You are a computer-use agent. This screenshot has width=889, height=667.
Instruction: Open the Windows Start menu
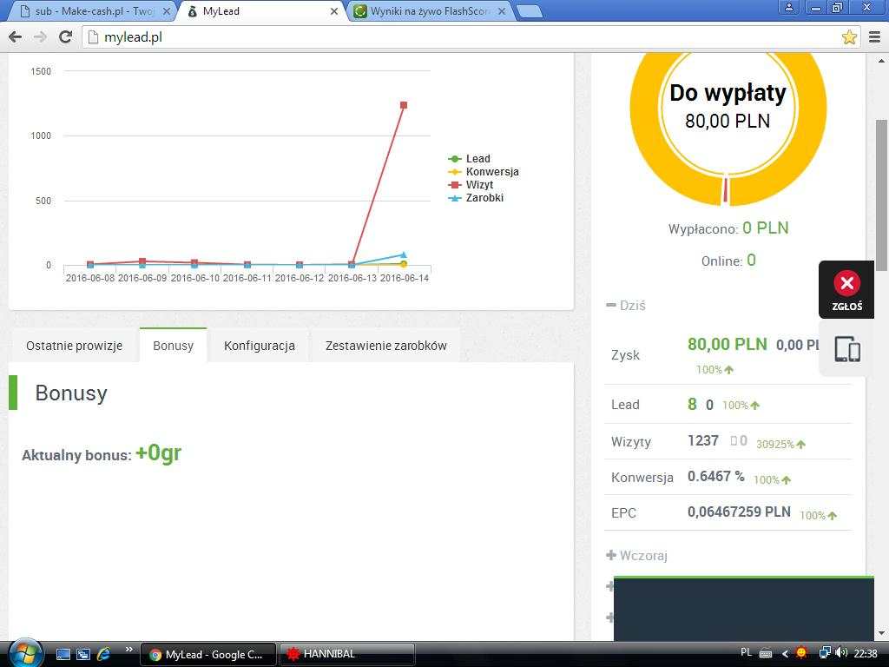click(24, 653)
